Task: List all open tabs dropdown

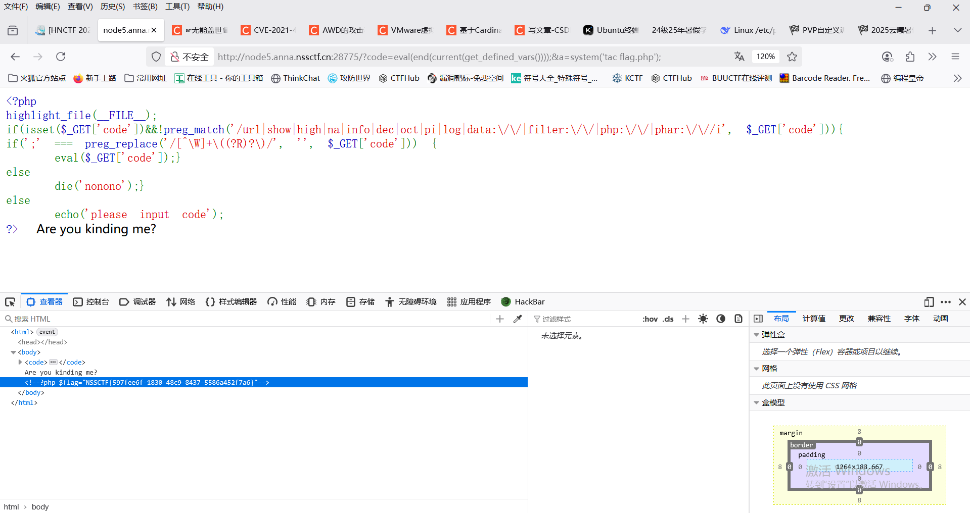Action: click(957, 30)
